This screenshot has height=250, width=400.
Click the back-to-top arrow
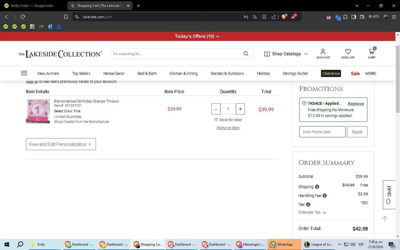click(x=385, y=219)
